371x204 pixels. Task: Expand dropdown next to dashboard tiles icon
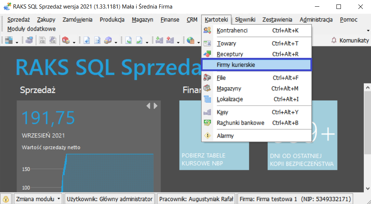(17, 43)
